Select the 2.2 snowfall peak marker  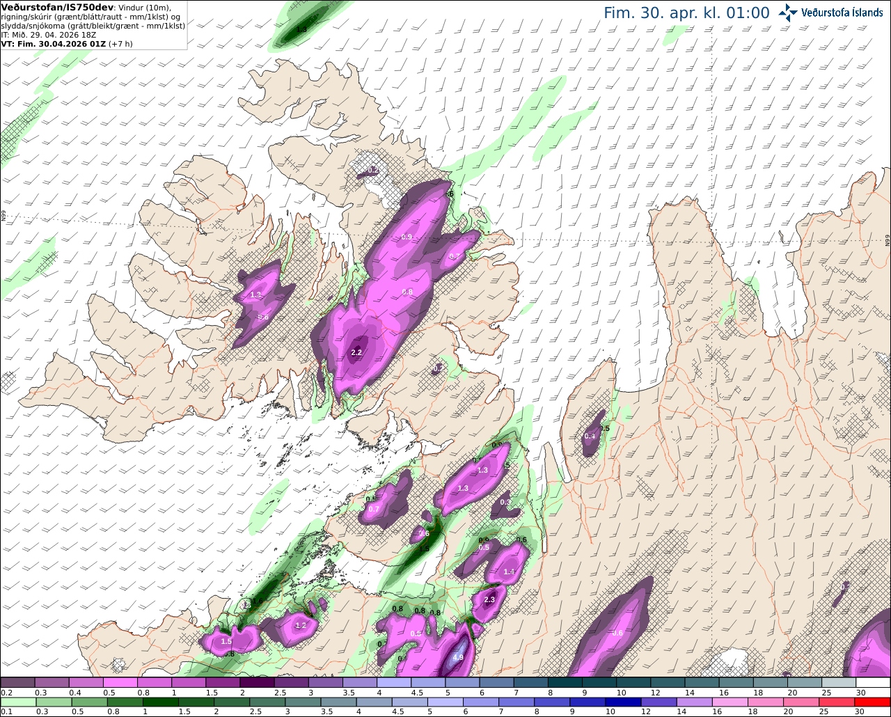[356, 352]
